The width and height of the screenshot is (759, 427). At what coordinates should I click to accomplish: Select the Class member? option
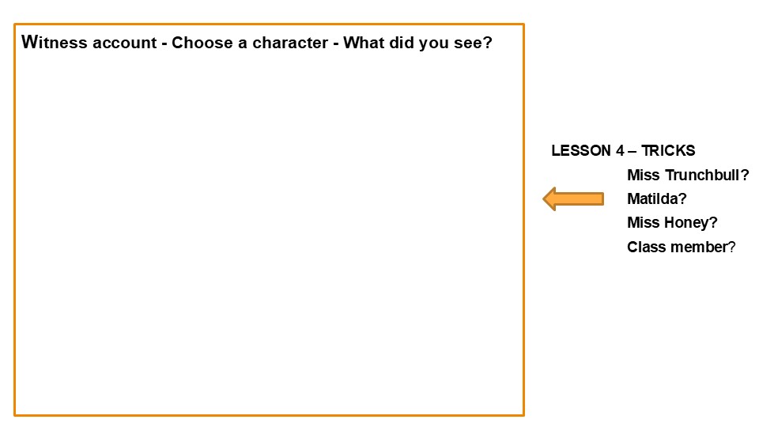pyautogui.click(x=681, y=247)
